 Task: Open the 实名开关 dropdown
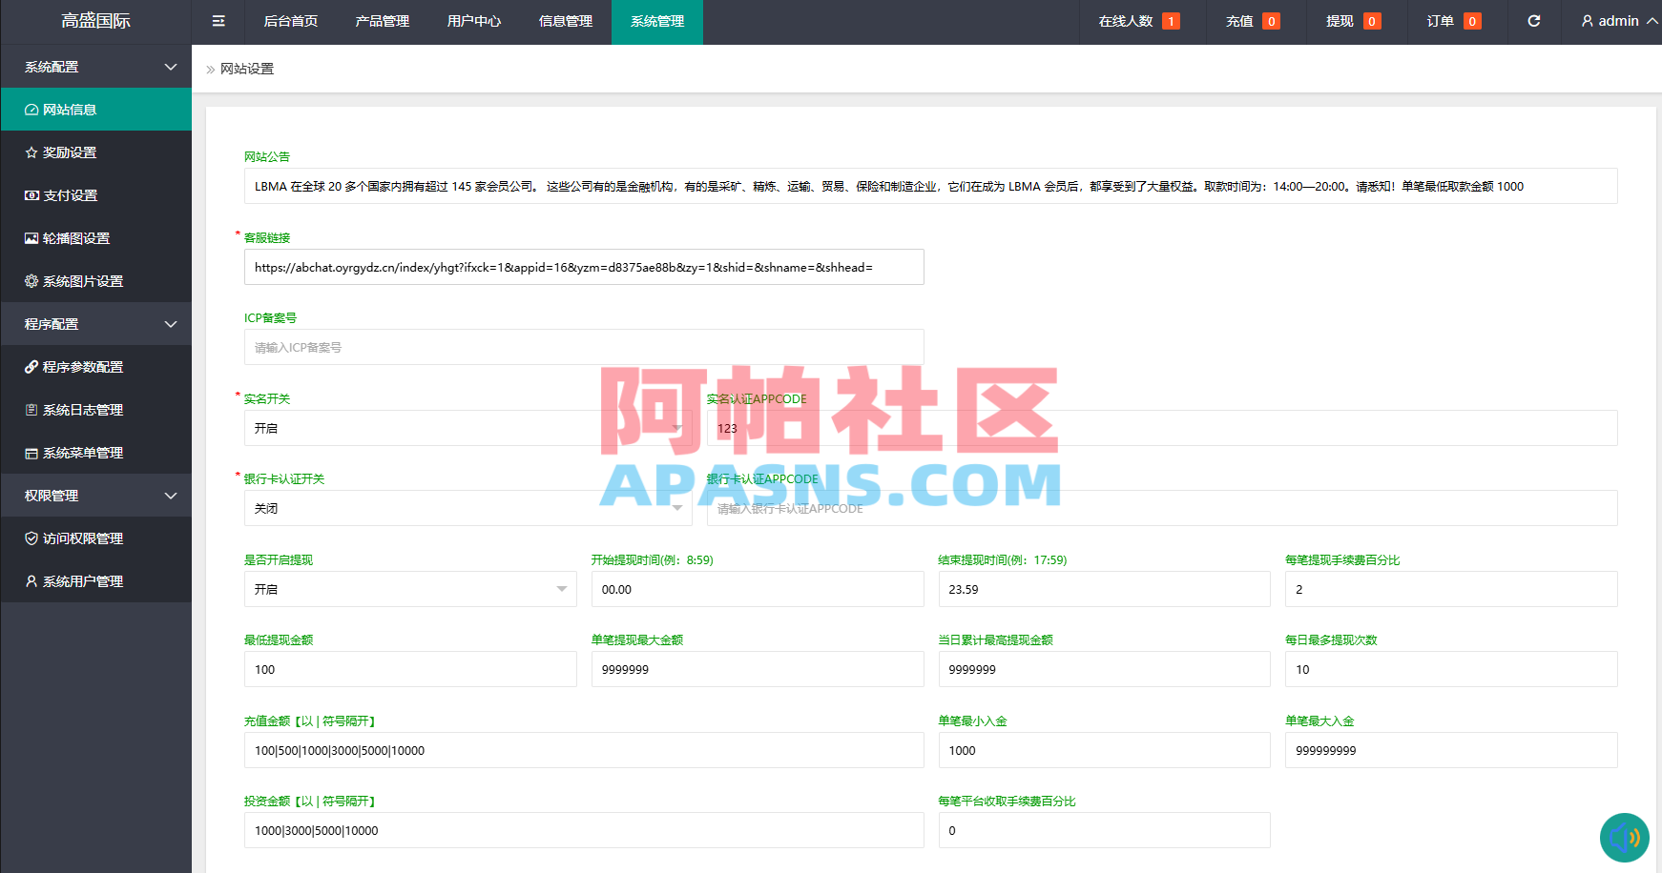point(468,428)
